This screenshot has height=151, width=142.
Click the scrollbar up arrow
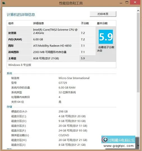(138, 11)
